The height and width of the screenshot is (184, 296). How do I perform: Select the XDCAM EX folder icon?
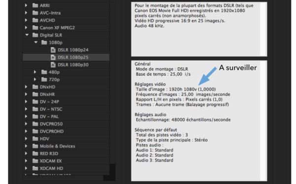35,161
